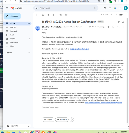
Task: Open Drafts folder
Action: pos(13,39)
